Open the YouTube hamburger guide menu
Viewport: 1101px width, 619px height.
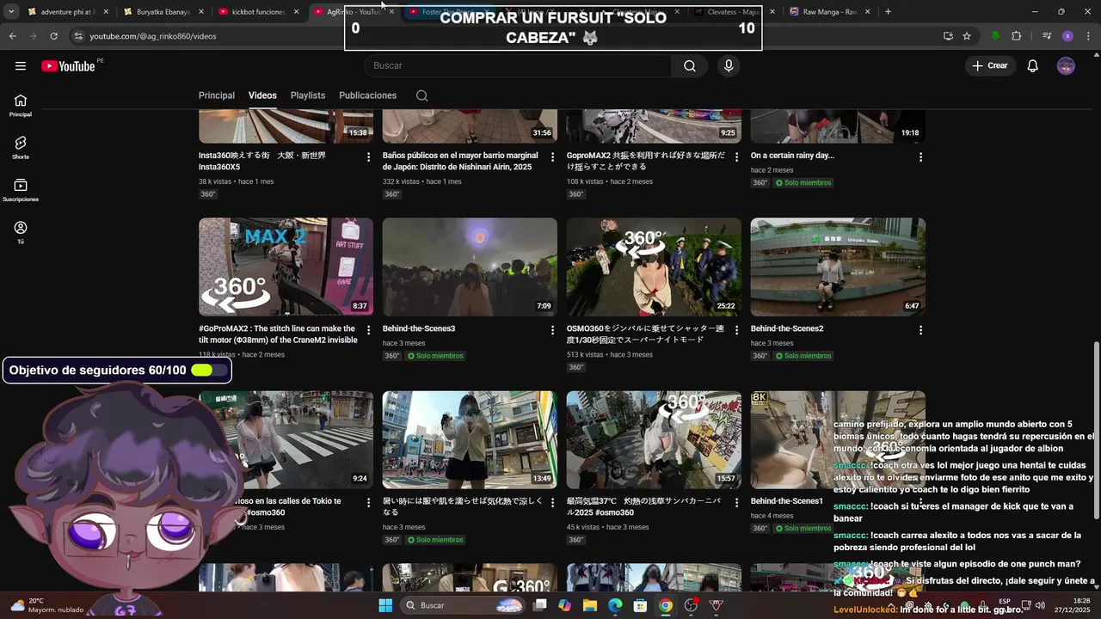[21, 66]
